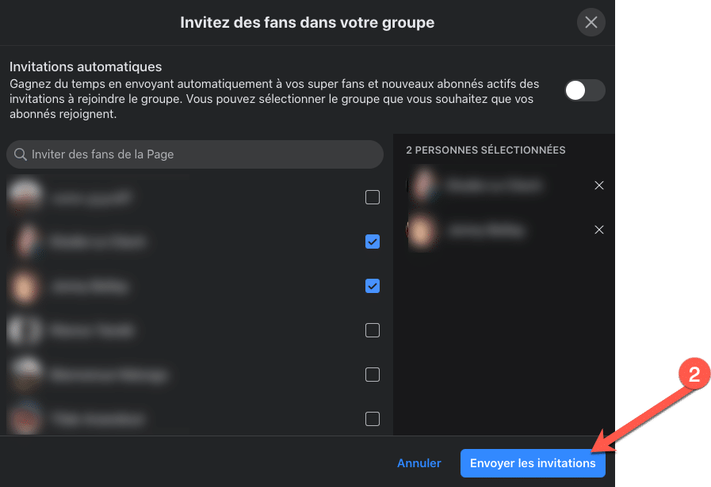Uncheck the third fan's ticked checkbox
Viewport: 711px width, 487px height.
[373, 286]
